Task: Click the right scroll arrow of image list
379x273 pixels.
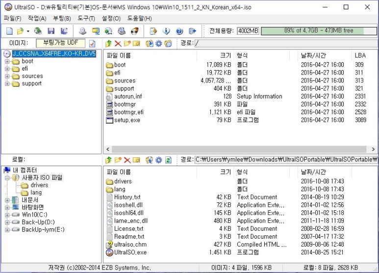Action: coord(373,149)
